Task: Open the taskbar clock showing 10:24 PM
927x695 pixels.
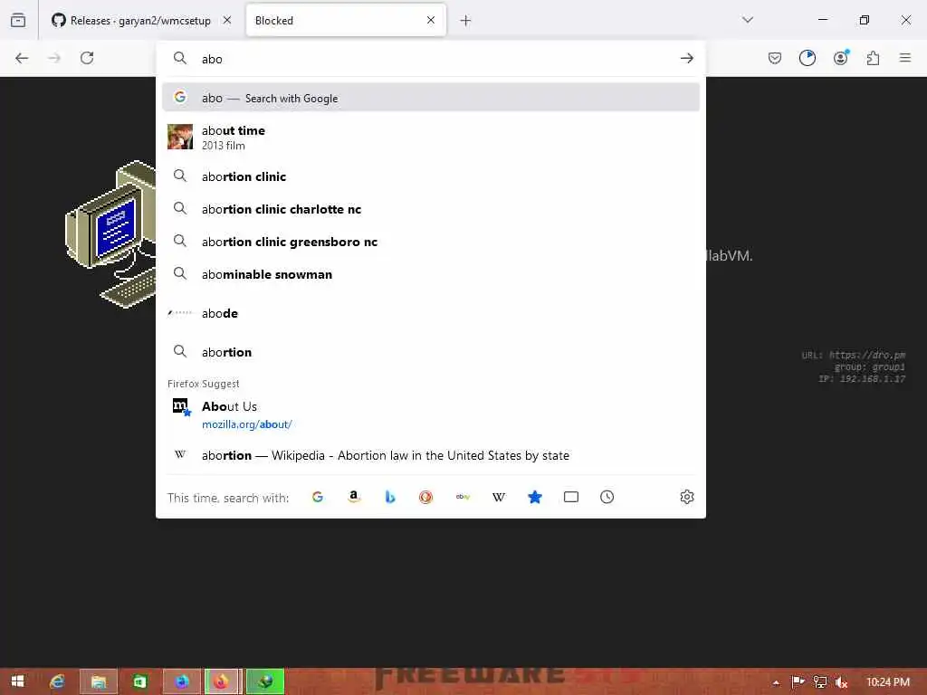Action: 887,682
